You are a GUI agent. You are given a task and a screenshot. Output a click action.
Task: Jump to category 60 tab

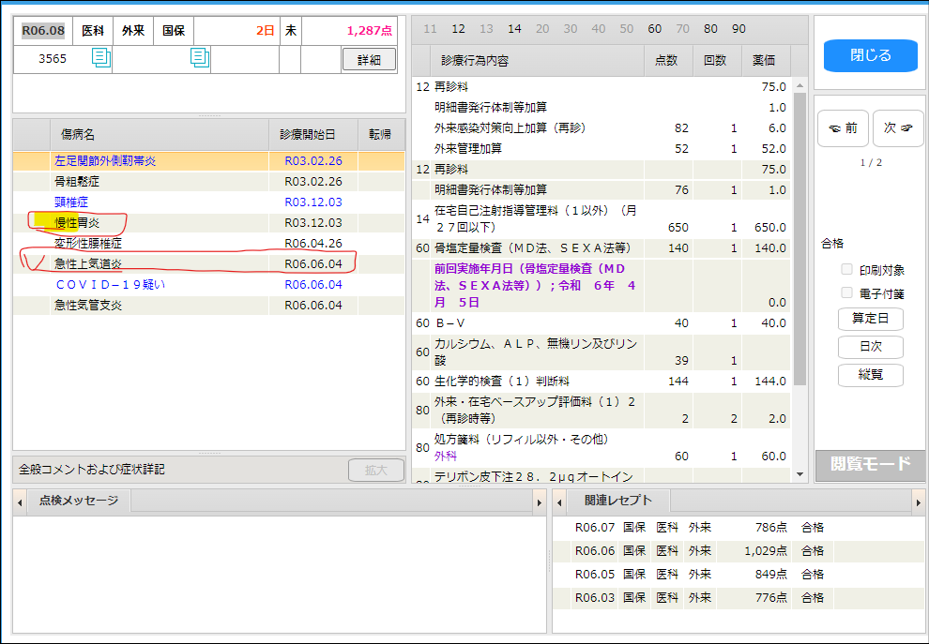tap(654, 29)
